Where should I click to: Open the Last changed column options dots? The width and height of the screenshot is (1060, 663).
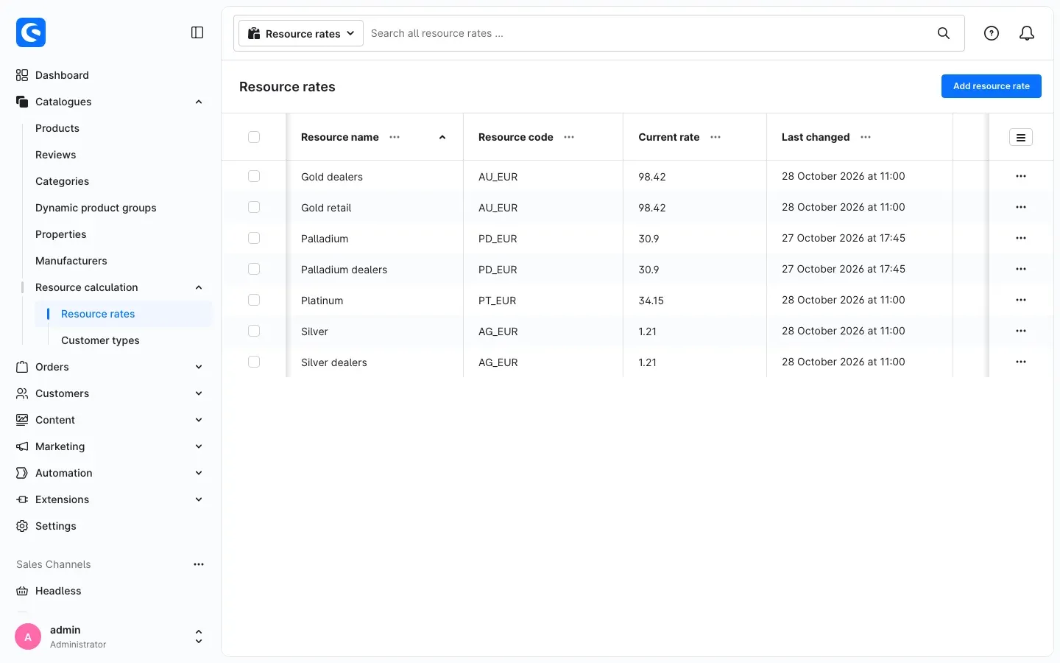[866, 137]
